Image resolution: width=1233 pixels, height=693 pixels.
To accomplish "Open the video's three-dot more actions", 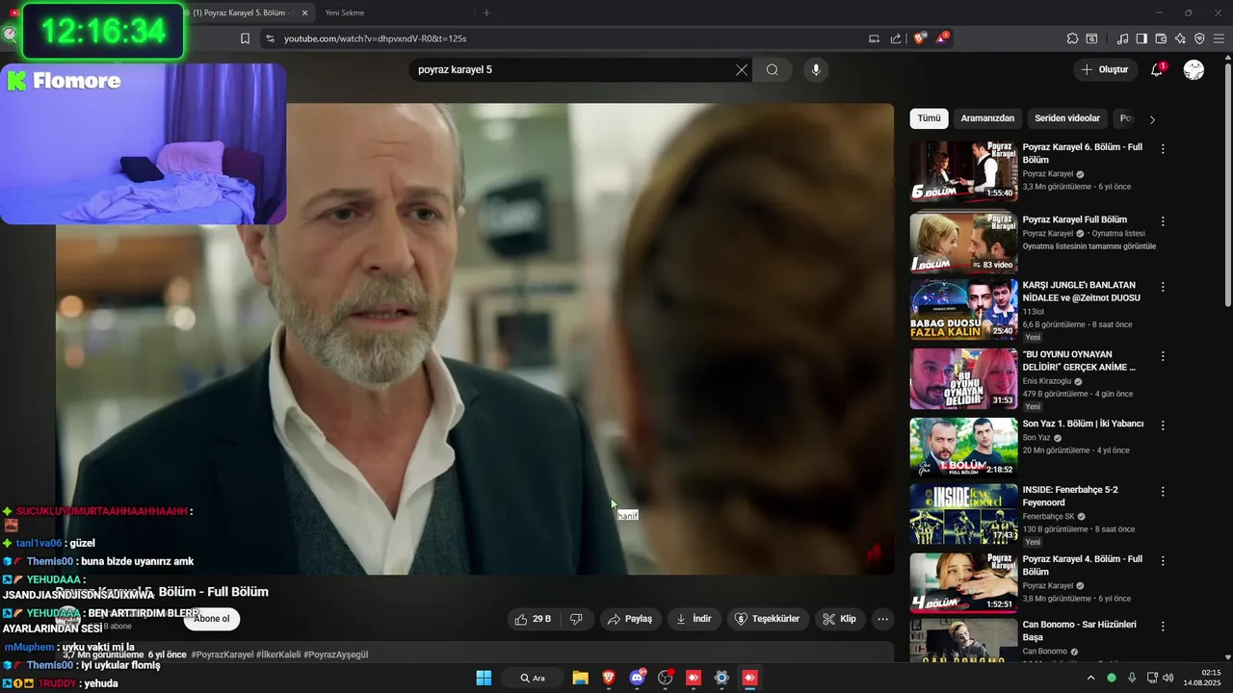I will 882,619.
